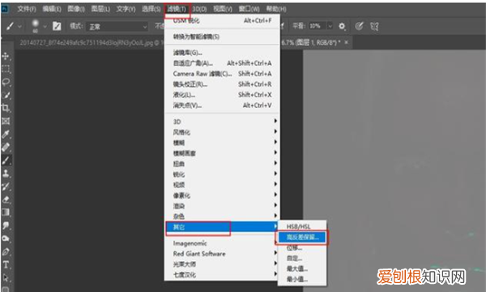Open the 帮助(H) menu
486x292 pixels.
click(276, 9)
